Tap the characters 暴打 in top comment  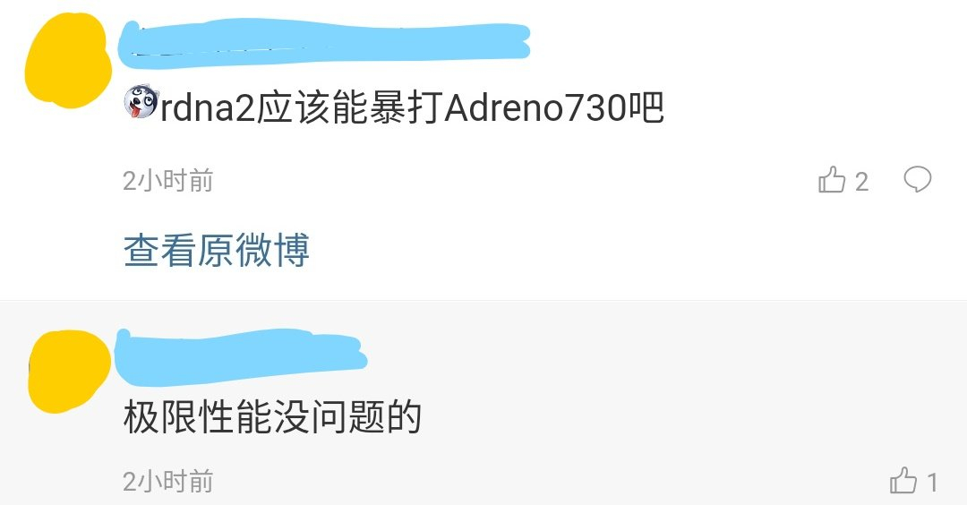click(406, 107)
